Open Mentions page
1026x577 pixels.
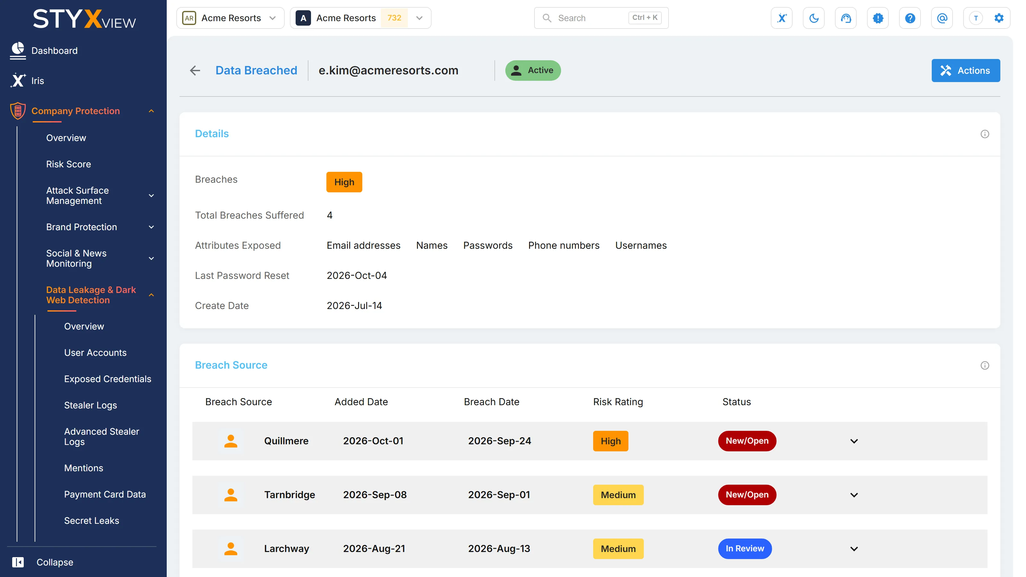point(84,468)
